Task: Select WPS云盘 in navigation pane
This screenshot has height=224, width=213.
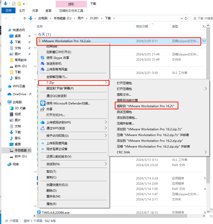Action: coord(16,86)
